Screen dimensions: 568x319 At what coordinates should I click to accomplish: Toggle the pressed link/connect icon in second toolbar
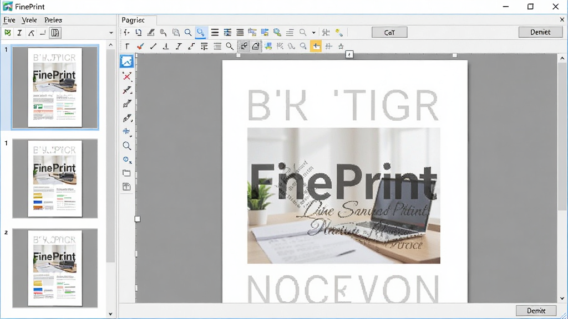[x=244, y=47]
